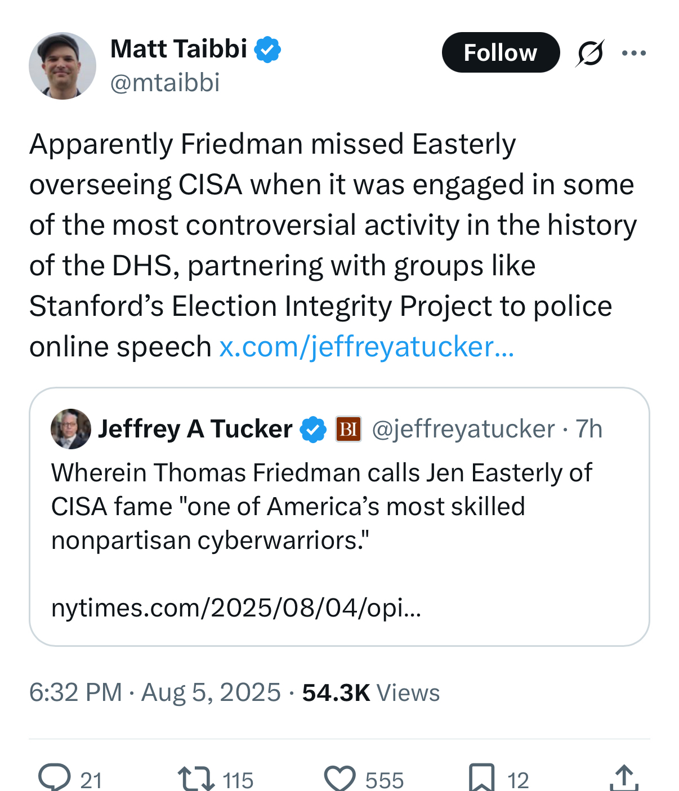Click the 54.3K Views count

click(x=370, y=692)
